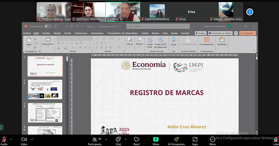279x146 pixels.
Task: Click Presentar en Teams button
Action: click(x=220, y=33)
